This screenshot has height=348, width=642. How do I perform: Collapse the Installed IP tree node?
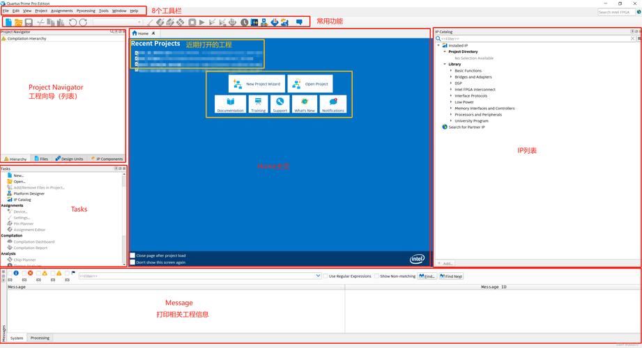tap(438, 45)
